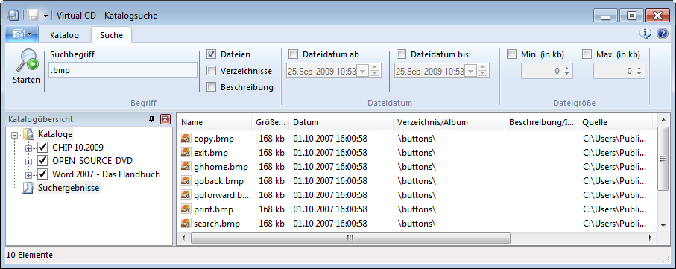Enable the Verzeichnisse checkbox

tap(211, 71)
